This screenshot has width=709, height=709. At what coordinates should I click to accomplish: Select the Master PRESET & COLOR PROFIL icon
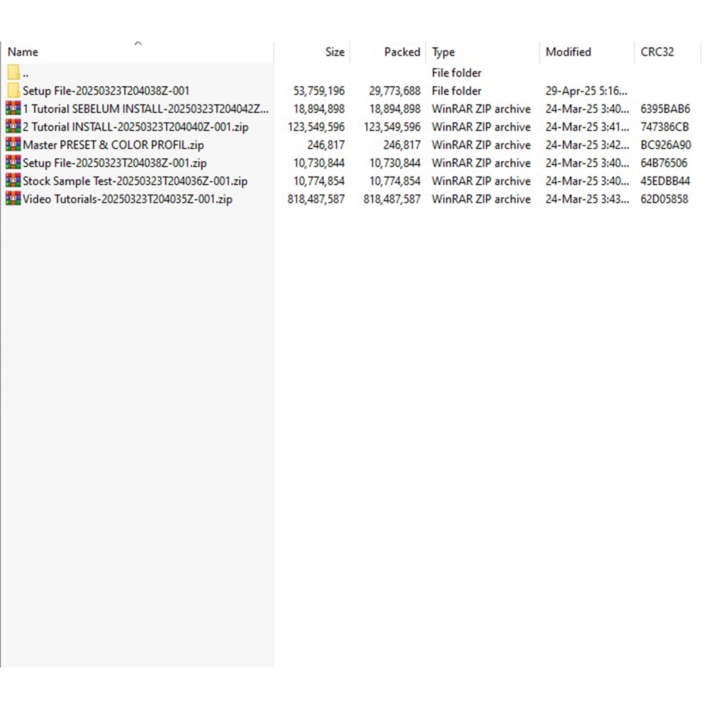coord(13,145)
